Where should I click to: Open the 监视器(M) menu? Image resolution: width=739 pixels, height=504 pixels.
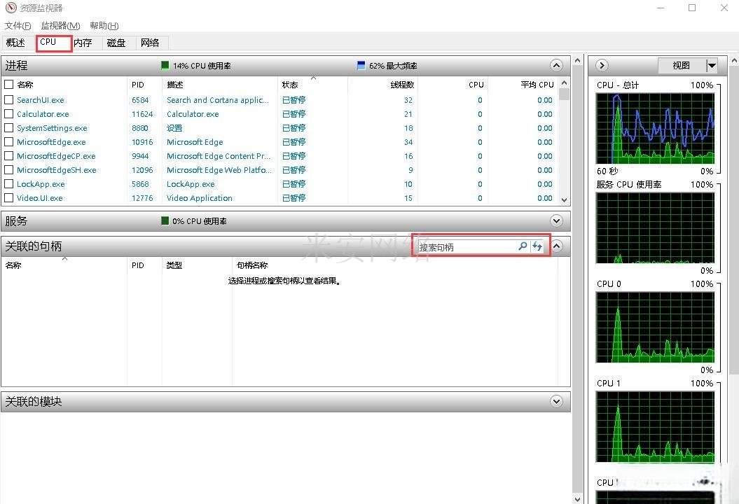click(60, 25)
